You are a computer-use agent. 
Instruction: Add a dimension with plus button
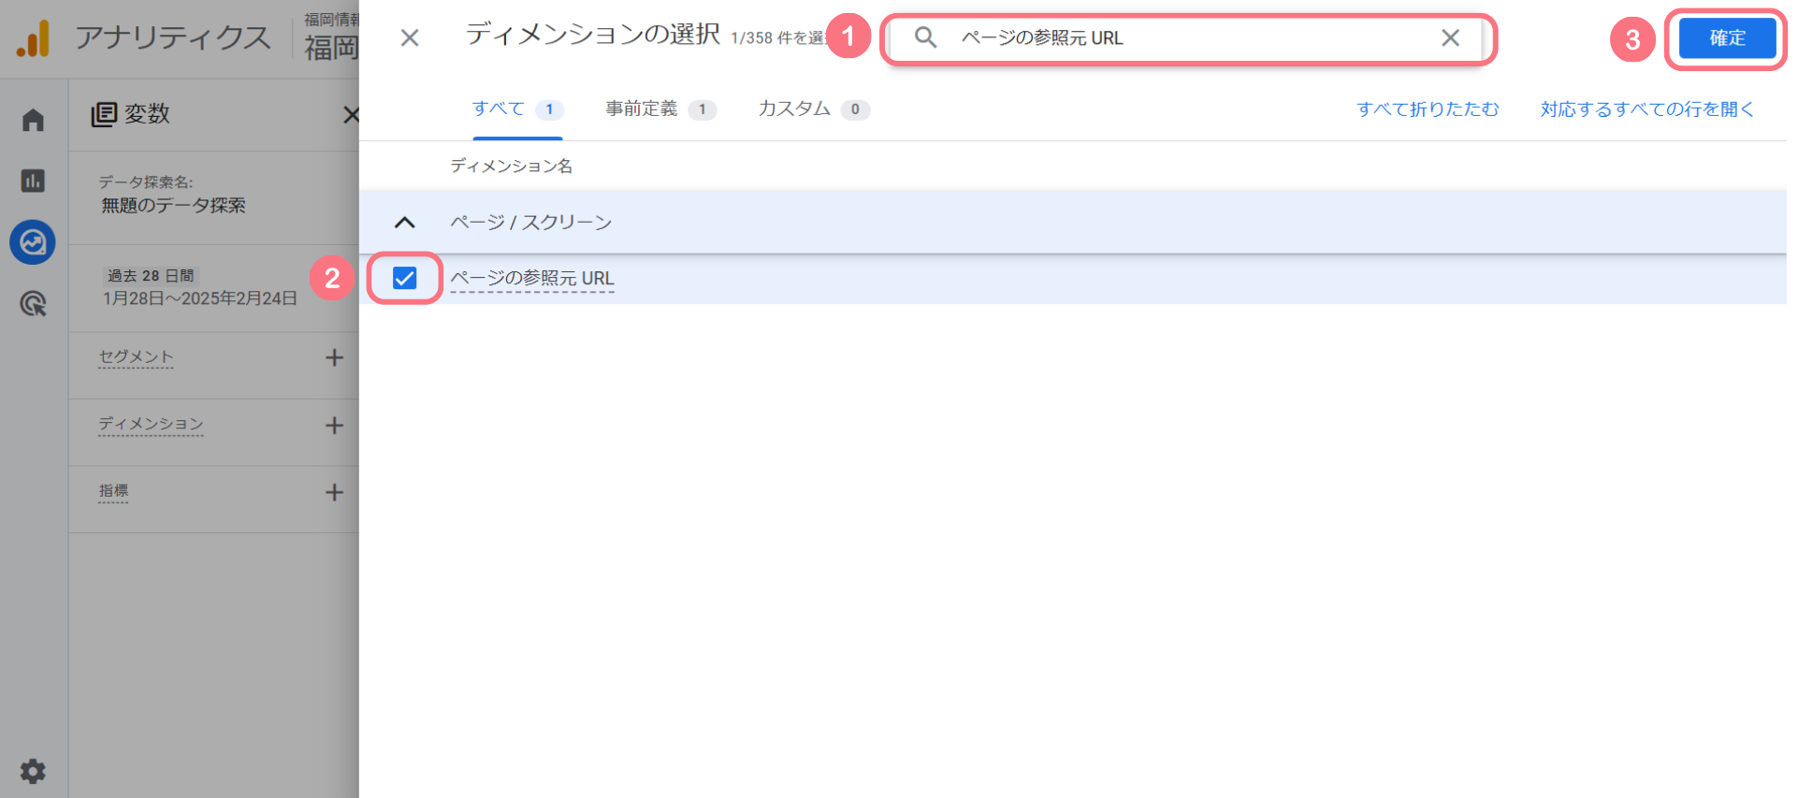[x=334, y=426]
